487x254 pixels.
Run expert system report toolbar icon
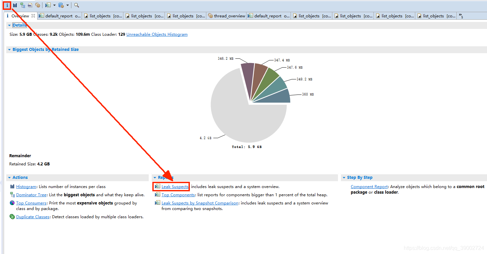48,5
